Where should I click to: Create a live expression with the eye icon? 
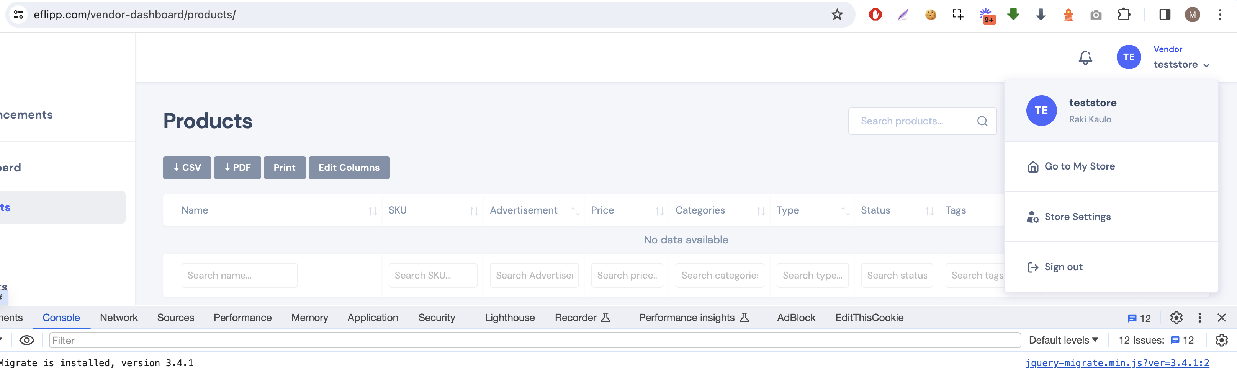pos(26,341)
